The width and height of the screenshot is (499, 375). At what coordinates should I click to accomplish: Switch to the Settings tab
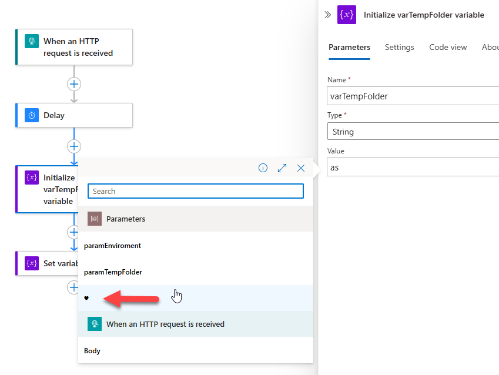point(400,47)
